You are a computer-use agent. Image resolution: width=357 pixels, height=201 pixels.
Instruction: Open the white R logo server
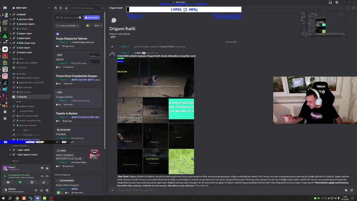[x=5, y=49]
